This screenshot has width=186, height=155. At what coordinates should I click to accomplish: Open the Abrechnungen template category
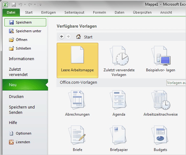77,103
